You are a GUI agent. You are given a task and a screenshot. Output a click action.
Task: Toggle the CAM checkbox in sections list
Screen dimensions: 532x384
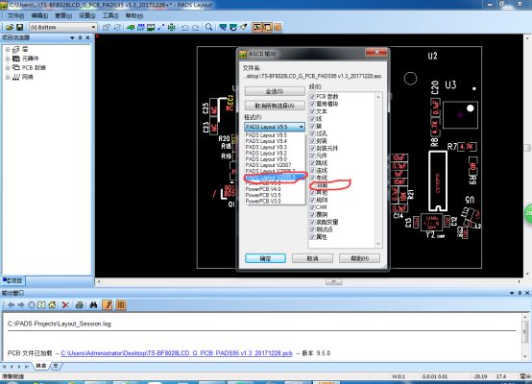pos(312,207)
